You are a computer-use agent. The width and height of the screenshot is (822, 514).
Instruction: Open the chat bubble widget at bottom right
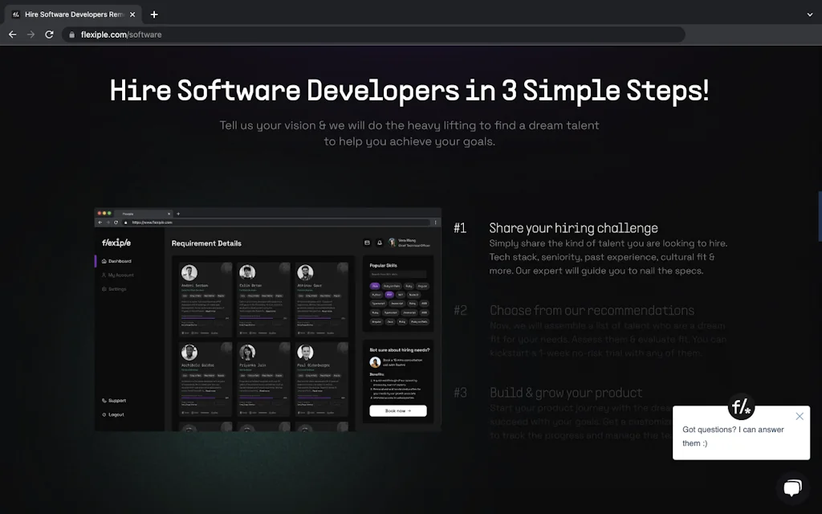tap(792, 488)
